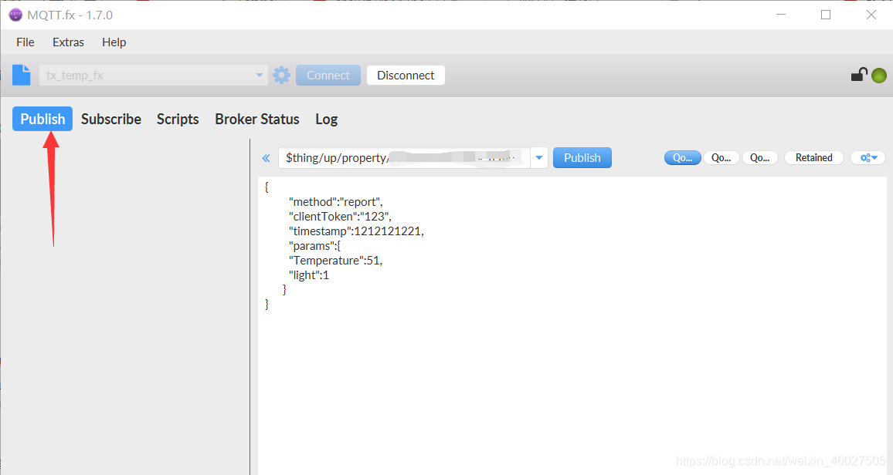
Task: Click the "clientToken":"123" payload line
Action: click(340, 217)
